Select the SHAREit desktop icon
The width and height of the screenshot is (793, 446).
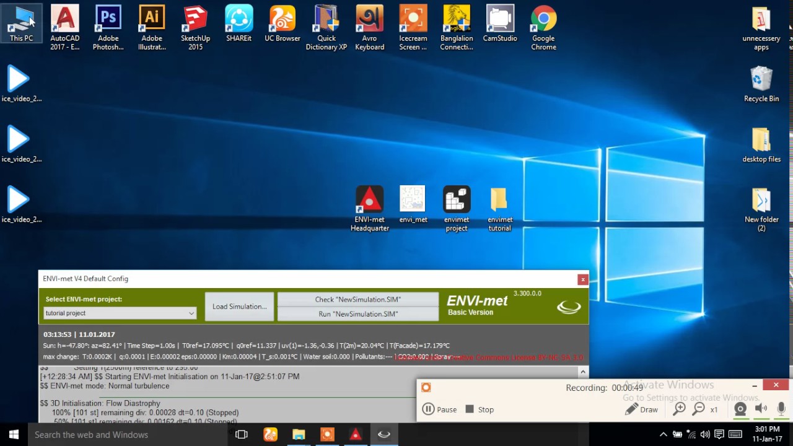coord(239,24)
